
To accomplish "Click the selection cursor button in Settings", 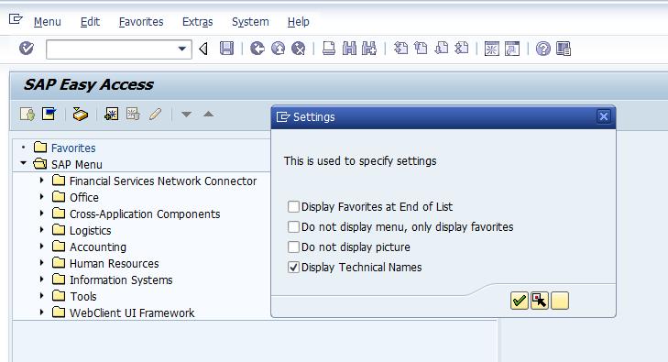I will pos(540,301).
